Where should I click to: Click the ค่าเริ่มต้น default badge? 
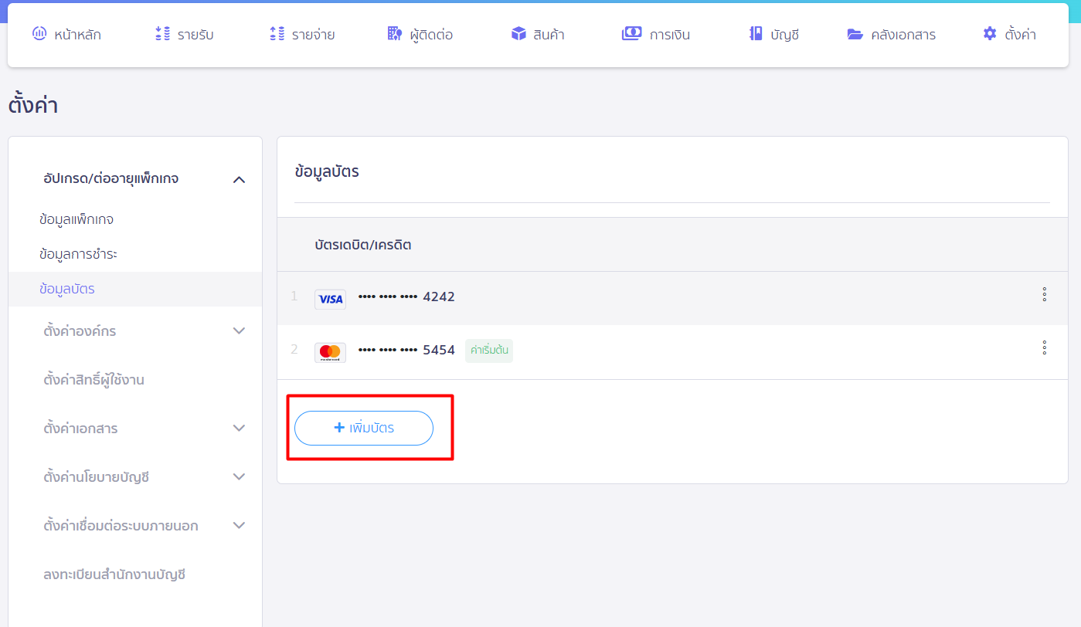pos(489,350)
